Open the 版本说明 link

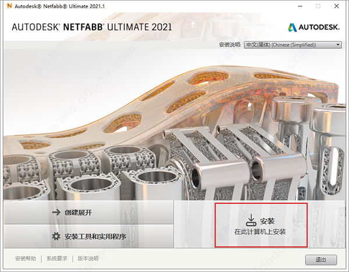(x=88, y=259)
